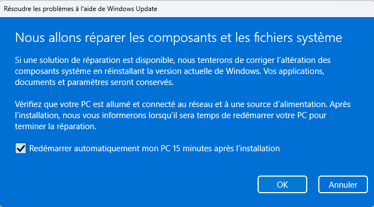Toggle the checkmark beside the restart option
The height and width of the screenshot is (207, 374).
tap(20, 148)
